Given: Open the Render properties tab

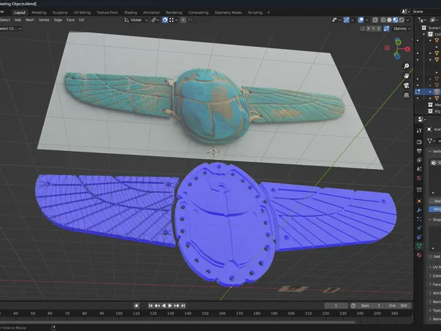Looking at the screenshot, I should (419, 142).
